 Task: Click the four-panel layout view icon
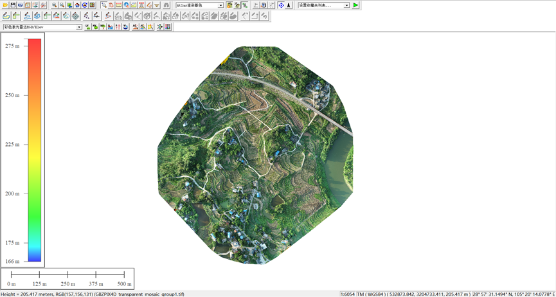(x=92, y=5)
